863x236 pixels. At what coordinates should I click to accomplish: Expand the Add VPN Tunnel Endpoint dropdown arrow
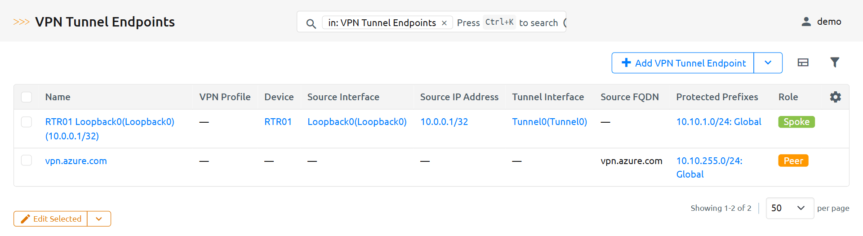tap(768, 63)
